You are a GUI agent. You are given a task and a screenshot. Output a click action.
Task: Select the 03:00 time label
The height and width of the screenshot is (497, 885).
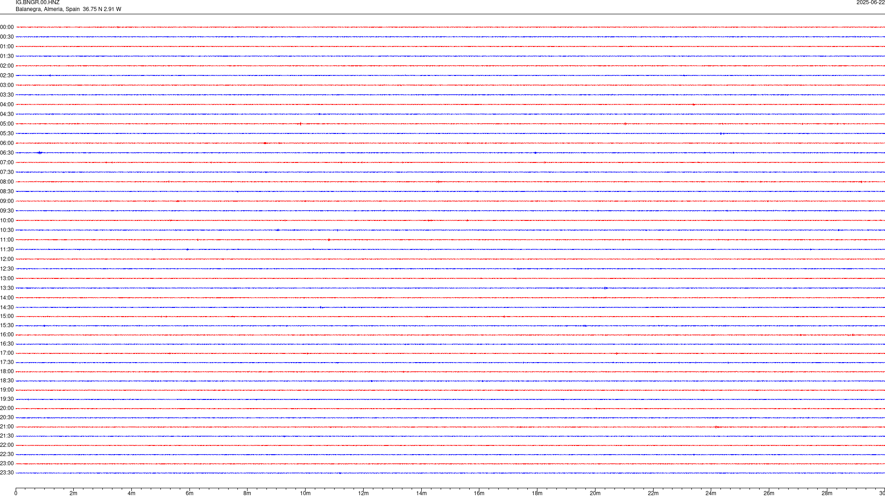[x=7, y=85]
